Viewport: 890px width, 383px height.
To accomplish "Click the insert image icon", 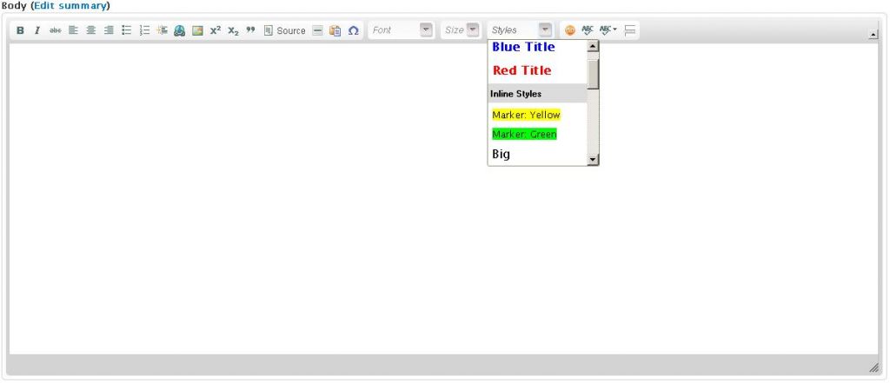I will pyautogui.click(x=197, y=30).
